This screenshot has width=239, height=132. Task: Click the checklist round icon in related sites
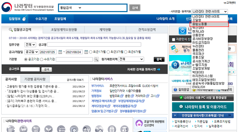coord(61,129)
